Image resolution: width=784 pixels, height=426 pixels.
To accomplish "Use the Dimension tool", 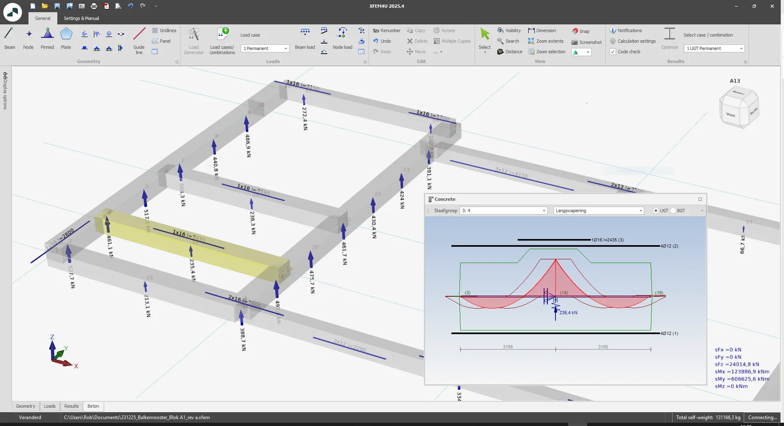I will 542,30.
